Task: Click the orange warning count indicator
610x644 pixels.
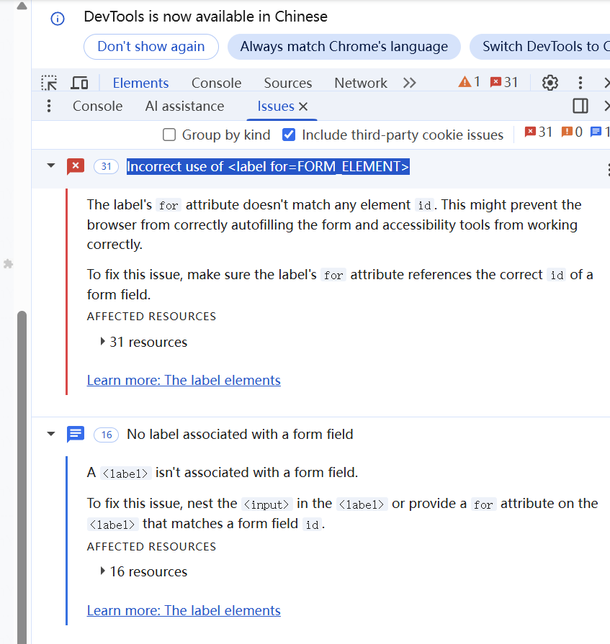Action: (469, 82)
